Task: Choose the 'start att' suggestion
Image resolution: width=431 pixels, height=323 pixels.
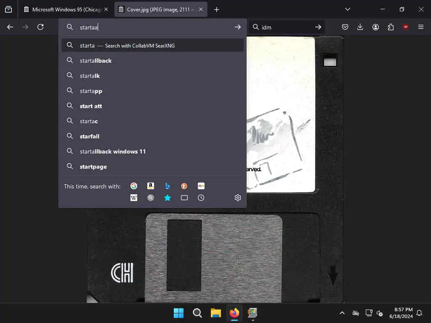Action: pos(152,106)
